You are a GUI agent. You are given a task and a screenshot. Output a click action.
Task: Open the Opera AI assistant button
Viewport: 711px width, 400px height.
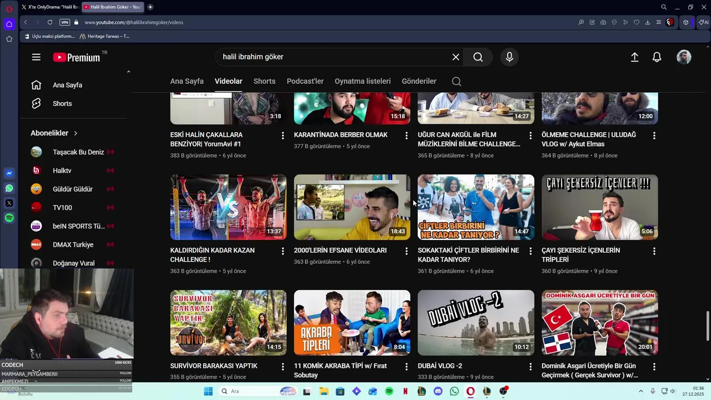point(703,22)
